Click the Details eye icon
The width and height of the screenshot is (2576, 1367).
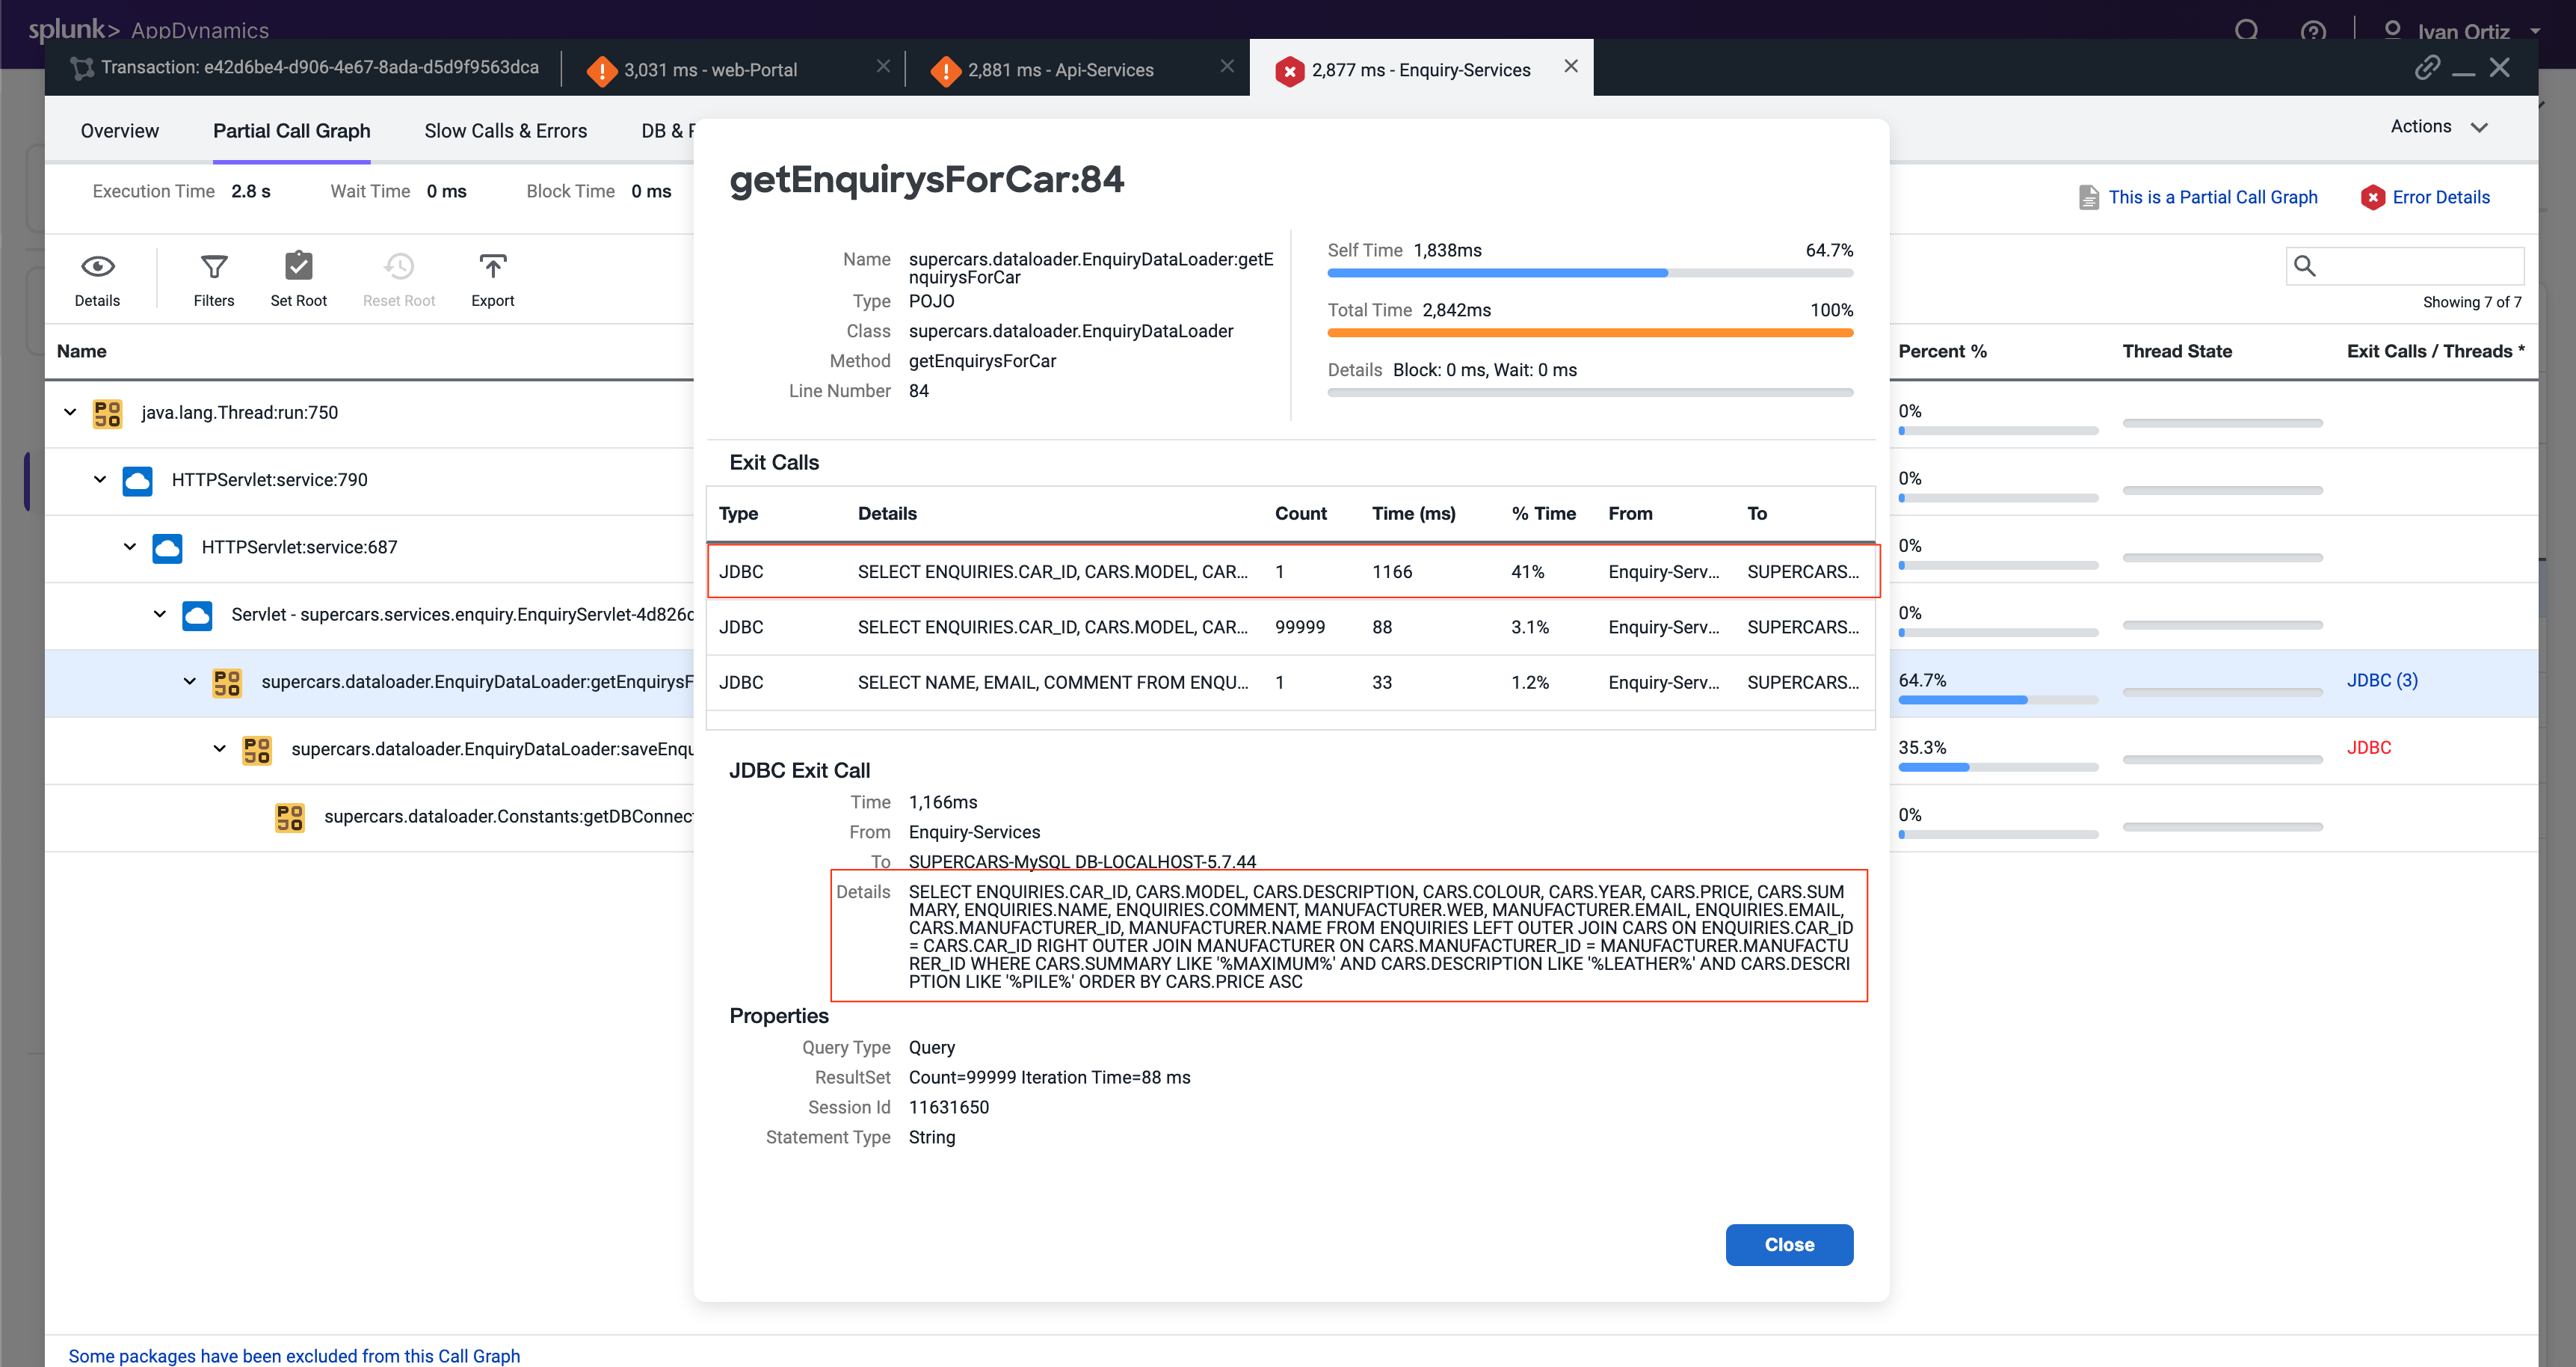[x=97, y=267]
